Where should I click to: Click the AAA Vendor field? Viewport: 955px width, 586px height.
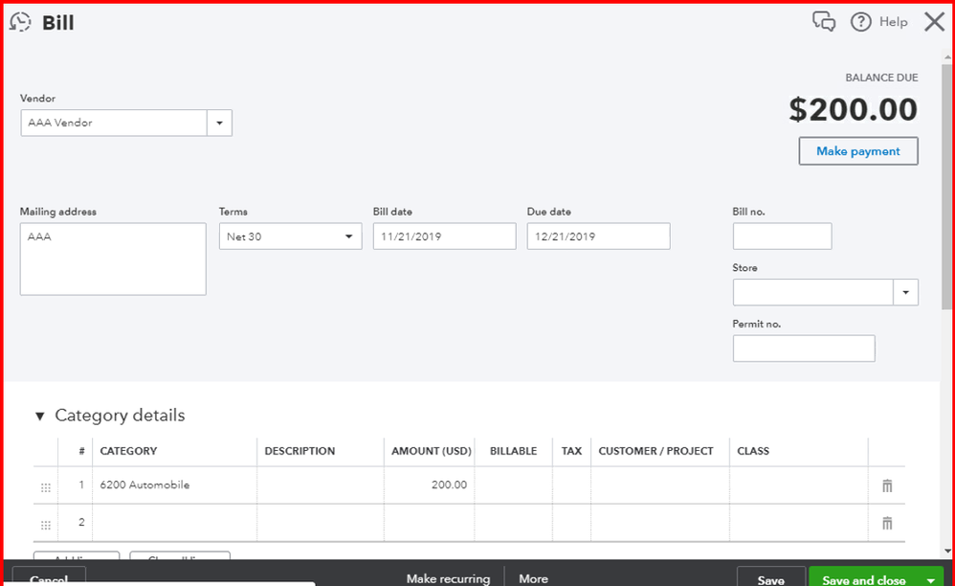(114, 124)
